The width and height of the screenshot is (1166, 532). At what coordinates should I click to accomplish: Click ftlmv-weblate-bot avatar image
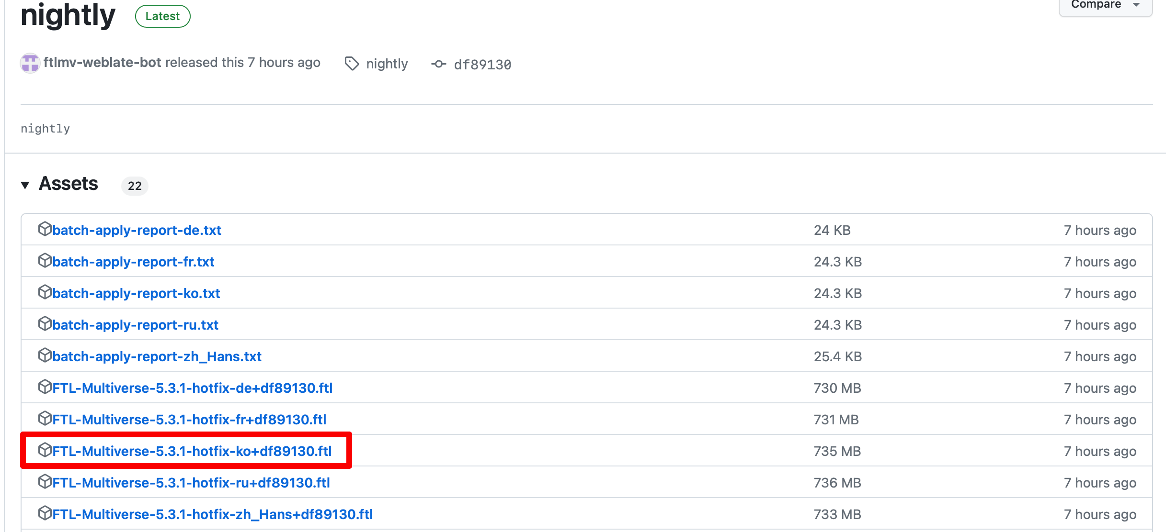coord(30,63)
